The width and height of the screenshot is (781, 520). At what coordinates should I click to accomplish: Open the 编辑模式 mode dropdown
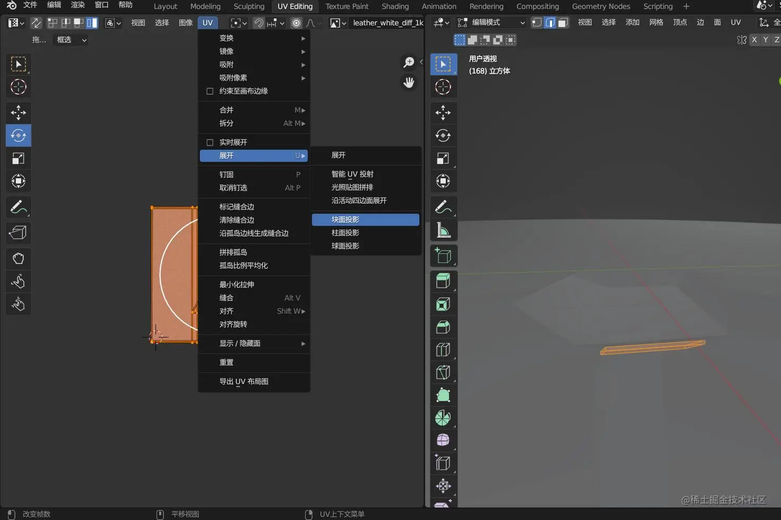coord(491,22)
